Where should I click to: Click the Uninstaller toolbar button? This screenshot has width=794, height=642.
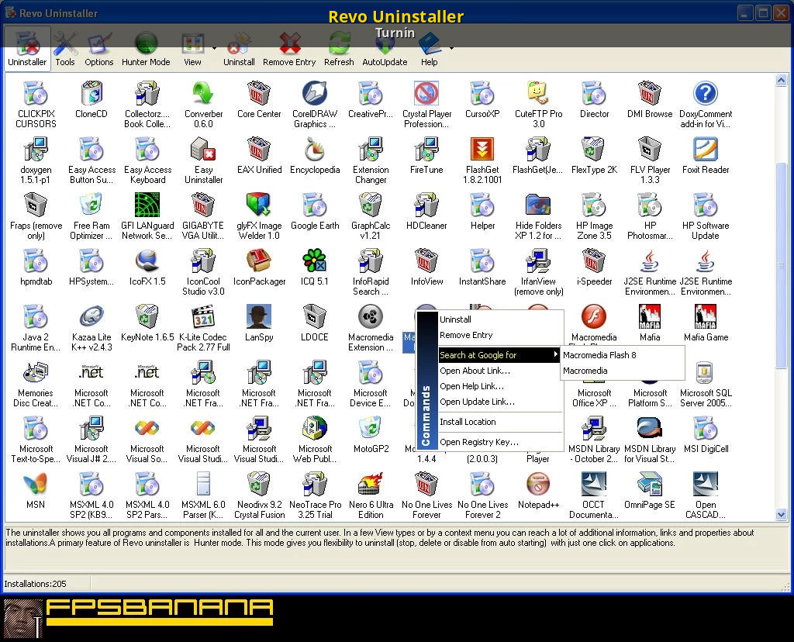[x=27, y=48]
